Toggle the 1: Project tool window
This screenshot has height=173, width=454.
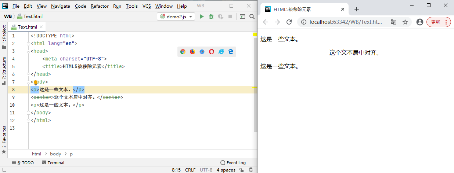coord(4,37)
